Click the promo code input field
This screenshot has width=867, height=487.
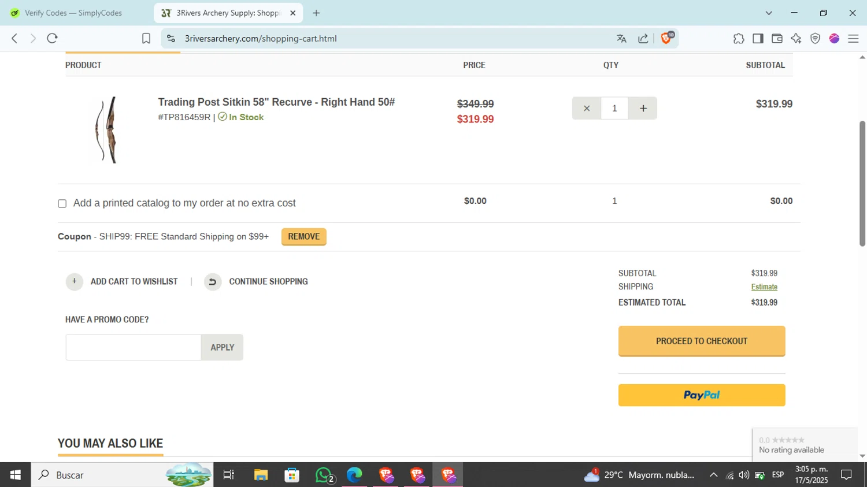(x=134, y=347)
